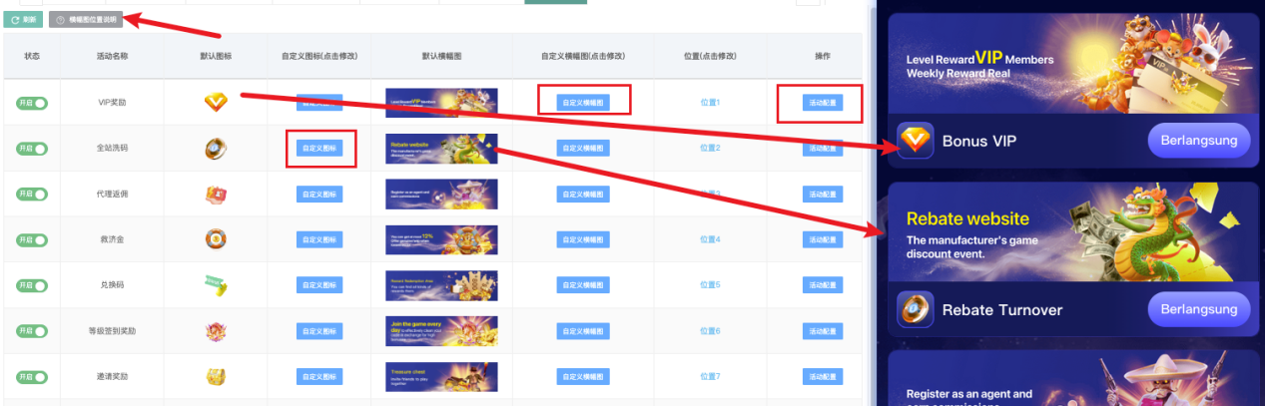The width and height of the screenshot is (1265, 406).
Task: Click 自定义横幅图 for 邀请奖励
Action: pyautogui.click(x=583, y=377)
